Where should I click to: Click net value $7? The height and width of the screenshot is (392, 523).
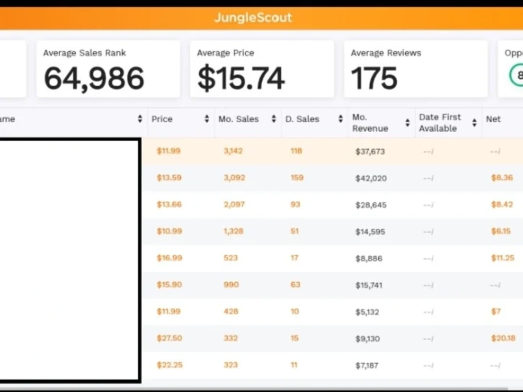[x=496, y=312]
